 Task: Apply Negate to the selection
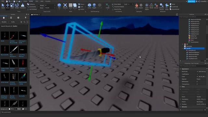tap(94, 6)
